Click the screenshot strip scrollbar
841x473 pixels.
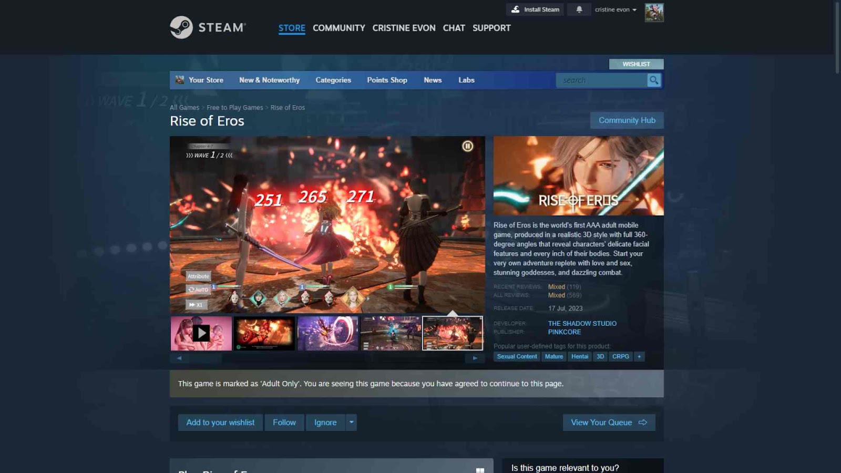pos(327,358)
